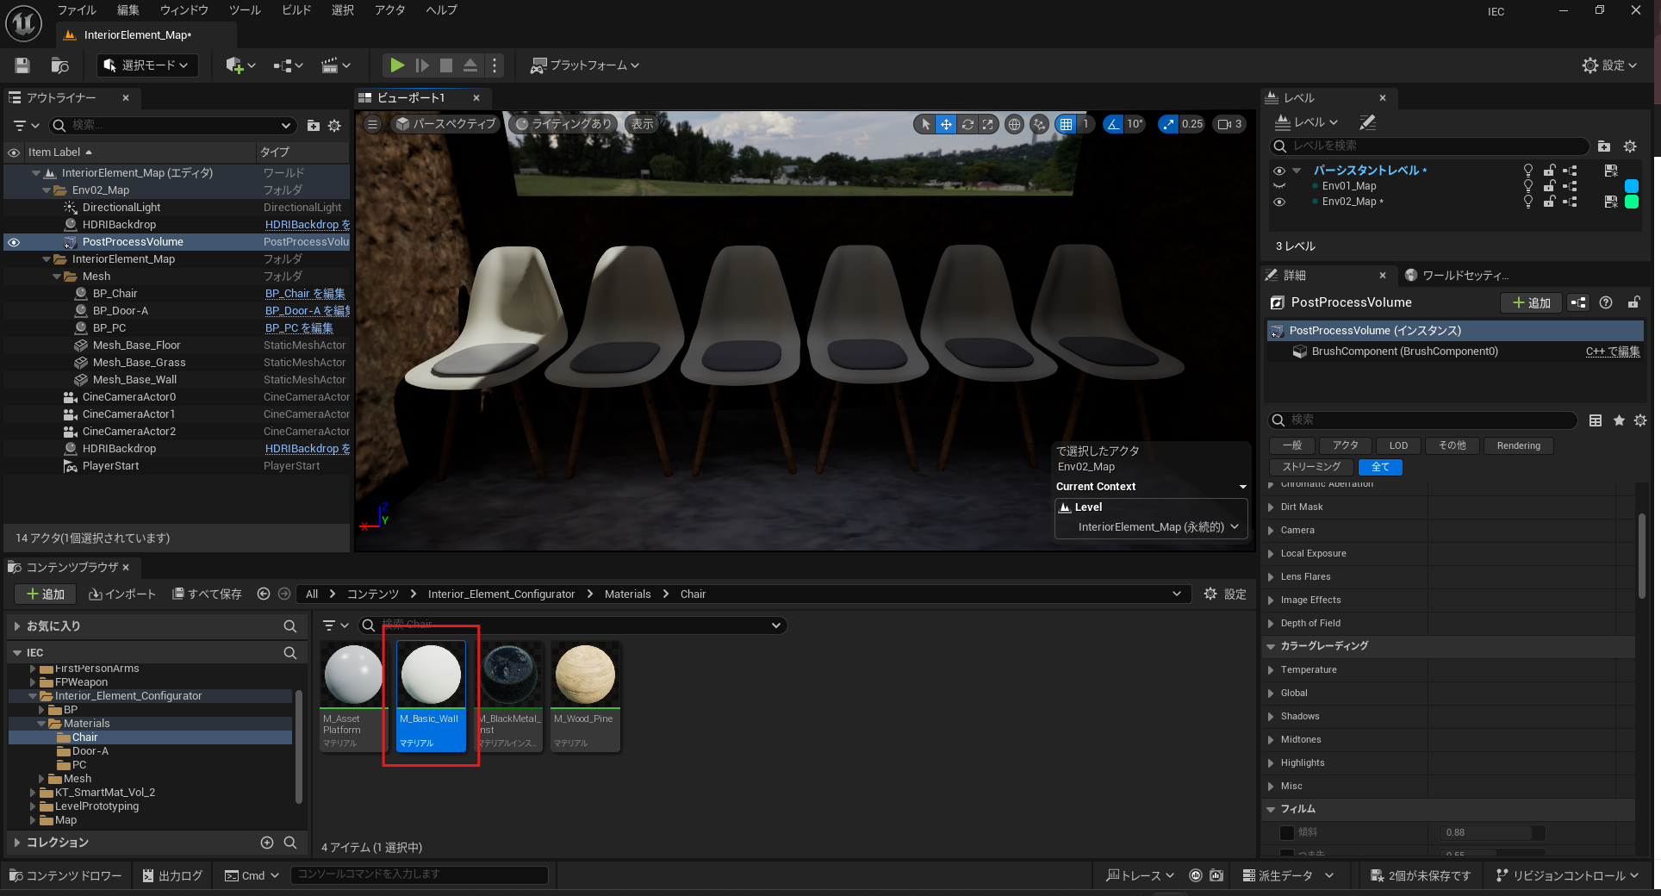
Task: Select the translate gizmo tool in viewport
Action: [946, 124]
